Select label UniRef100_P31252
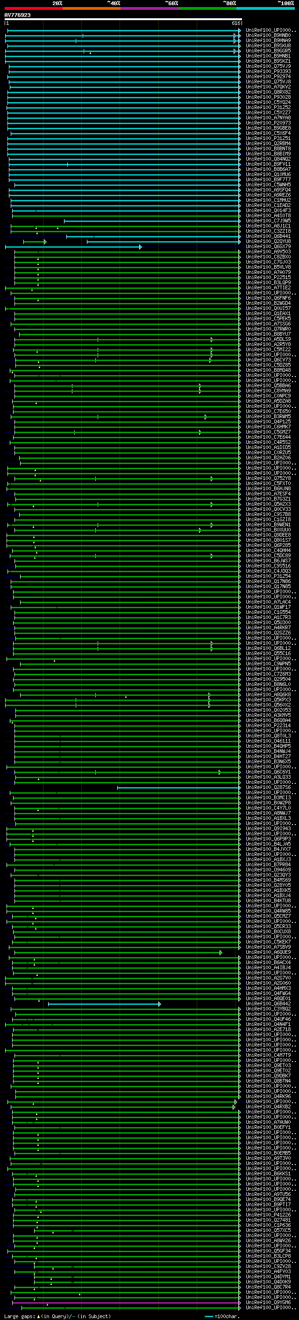The height and width of the screenshot is (1320, 299). click(268, 107)
